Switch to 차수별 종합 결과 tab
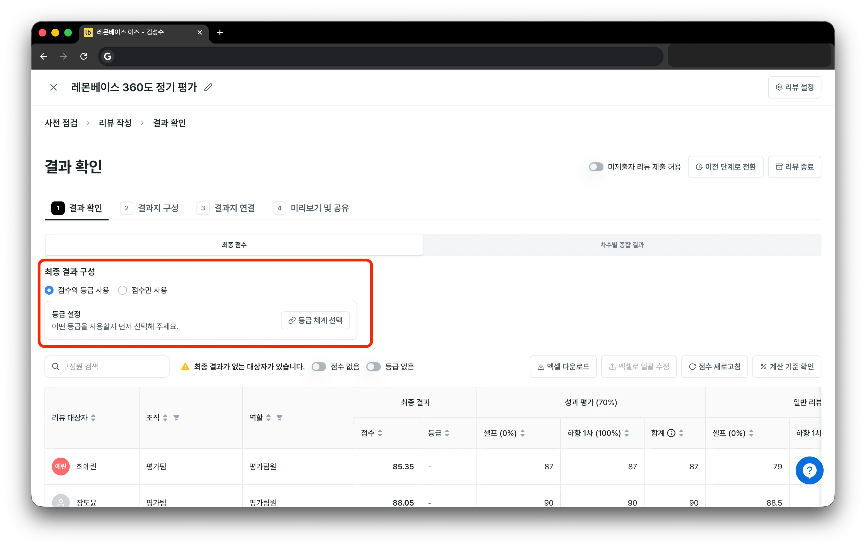866x548 pixels. pos(622,245)
